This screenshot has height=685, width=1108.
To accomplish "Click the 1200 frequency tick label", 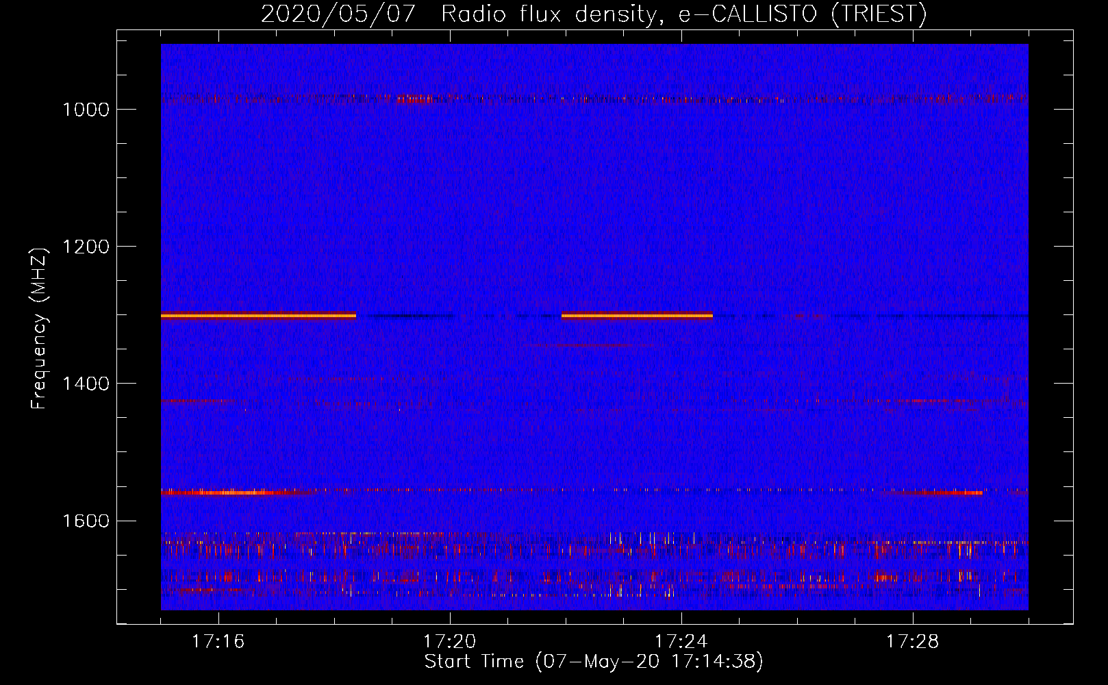I will [86, 247].
